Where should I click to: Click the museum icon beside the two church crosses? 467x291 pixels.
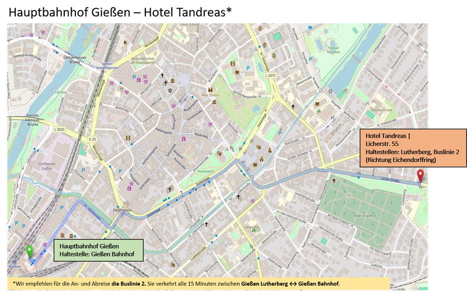(172, 81)
